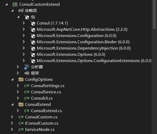Select the 分析器 label
The width and height of the screenshot is (157, 134).
(37, 67)
